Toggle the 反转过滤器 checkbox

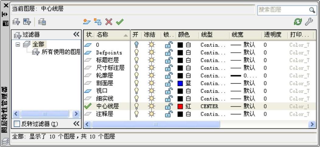[17, 124]
